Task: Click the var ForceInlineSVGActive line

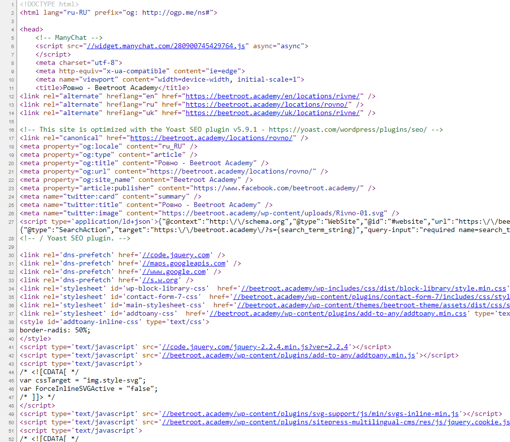Action: click(89, 389)
